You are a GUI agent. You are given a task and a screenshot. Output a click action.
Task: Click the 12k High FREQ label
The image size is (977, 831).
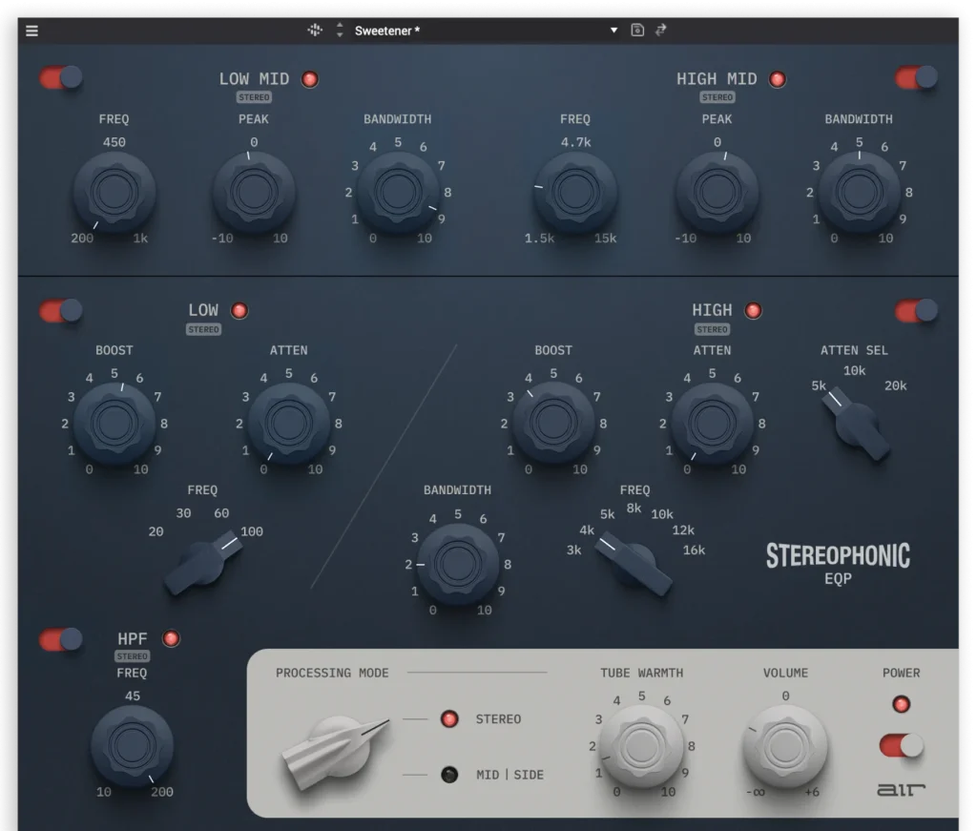pyautogui.click(x=683, y=530)
